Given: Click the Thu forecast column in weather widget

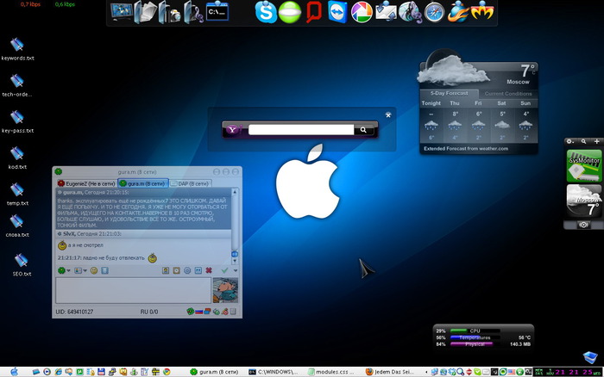Looking at the screenshot, I should click(x=455, y=121).
